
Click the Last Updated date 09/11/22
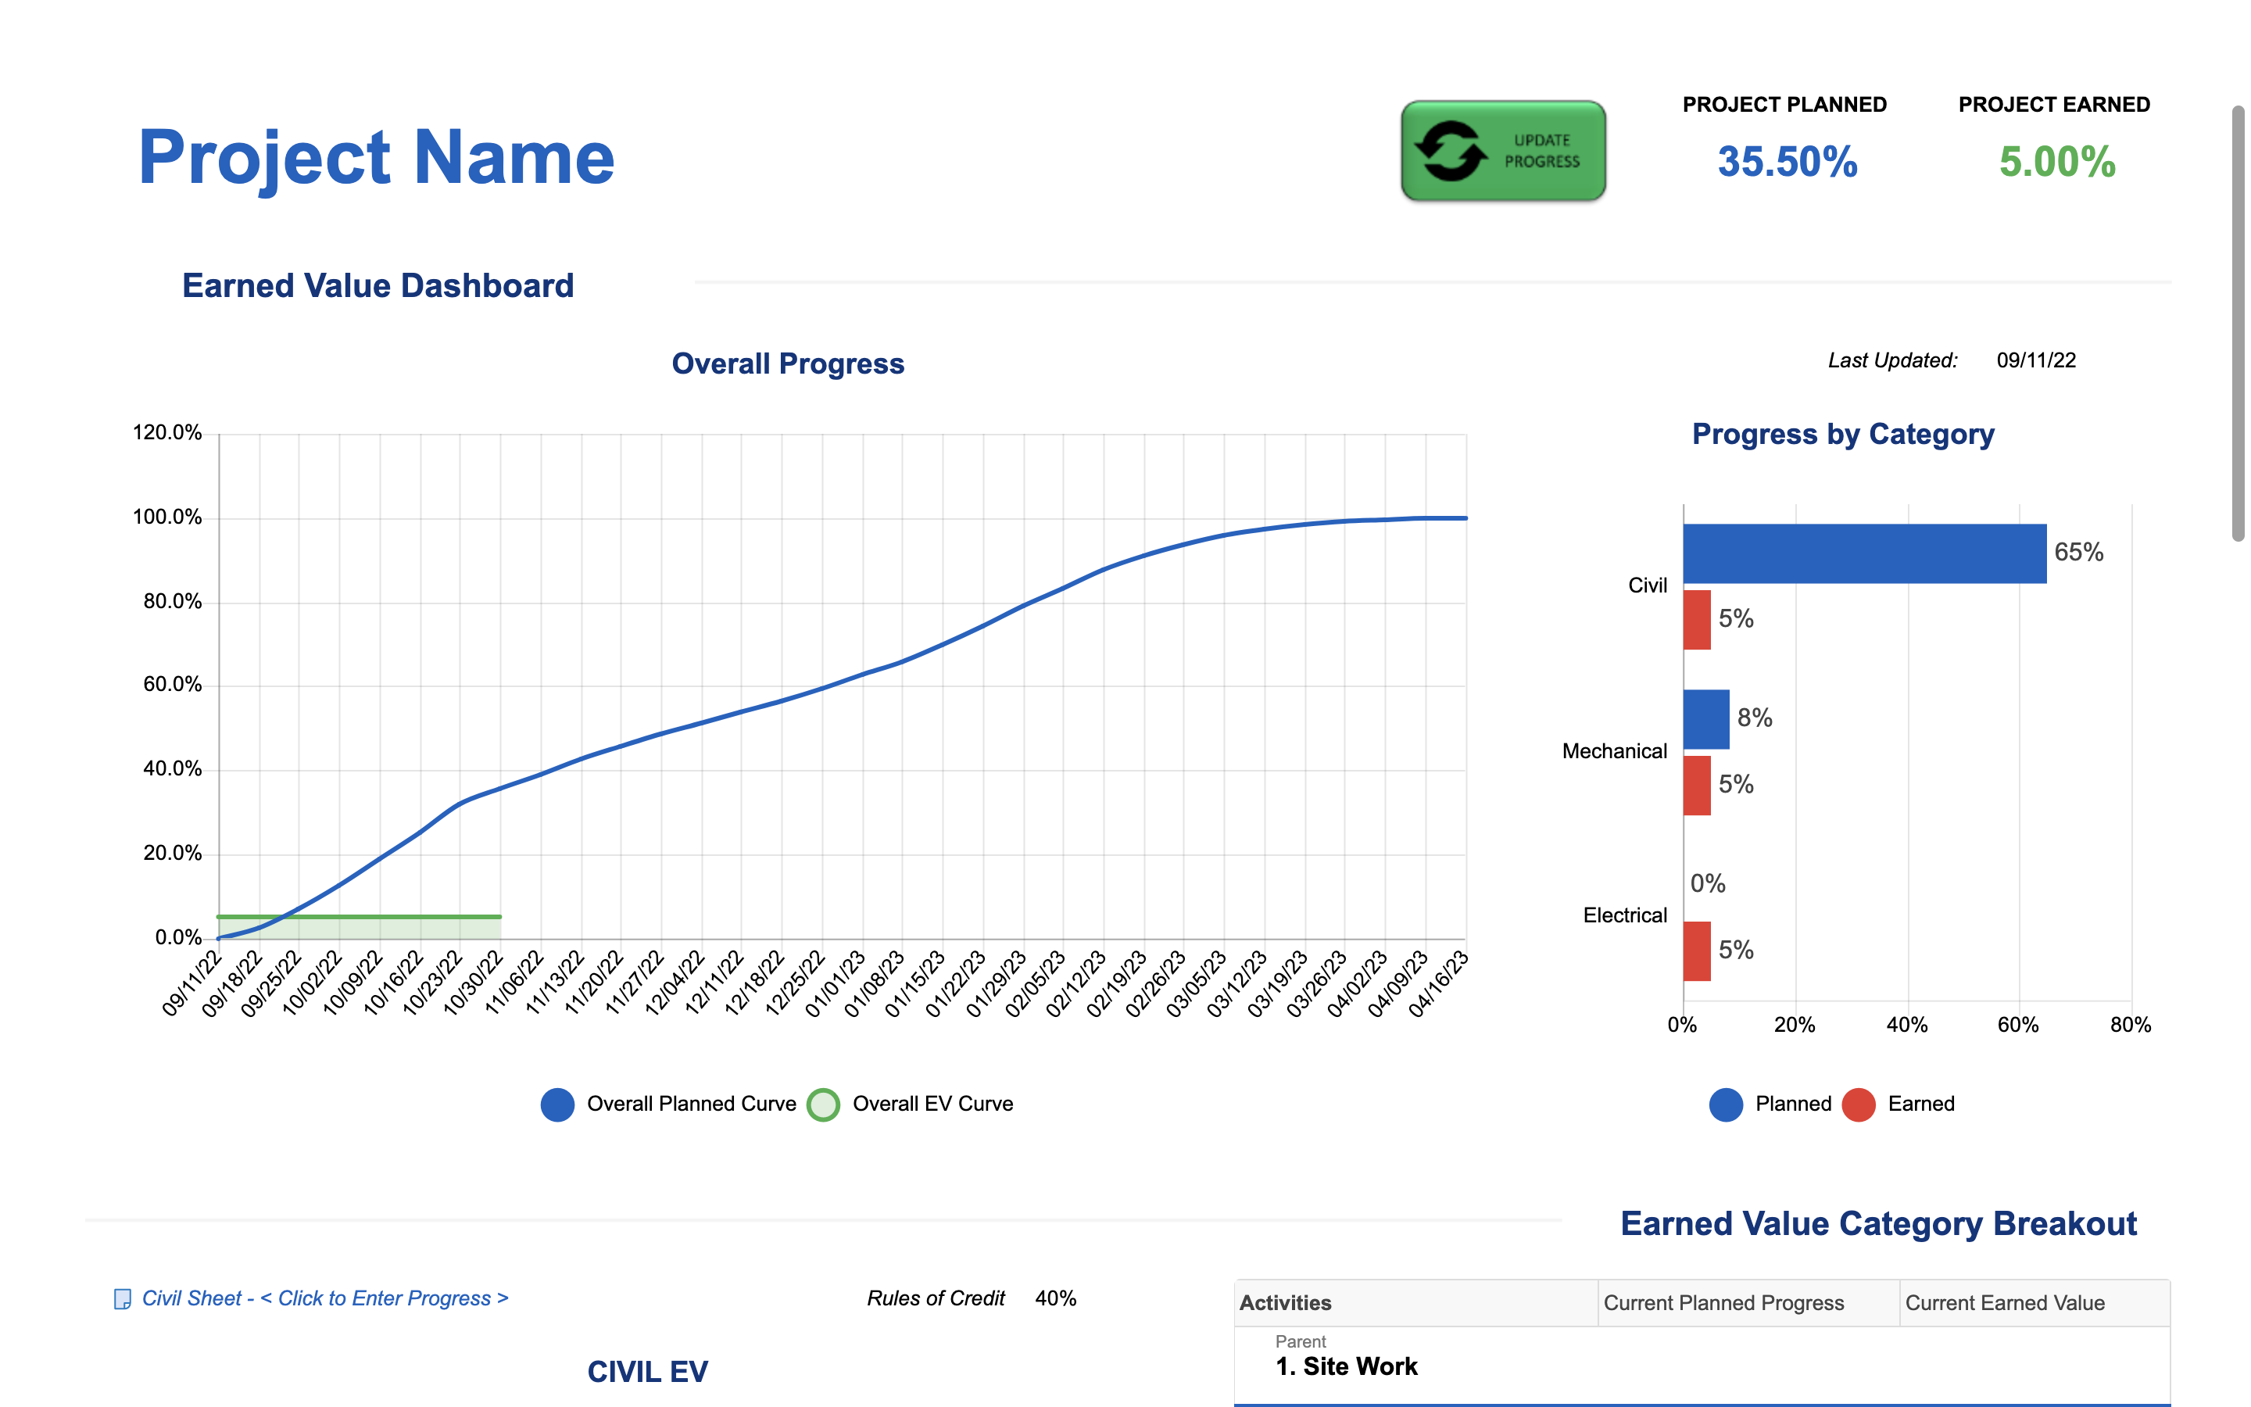[x=2035, y=361]
